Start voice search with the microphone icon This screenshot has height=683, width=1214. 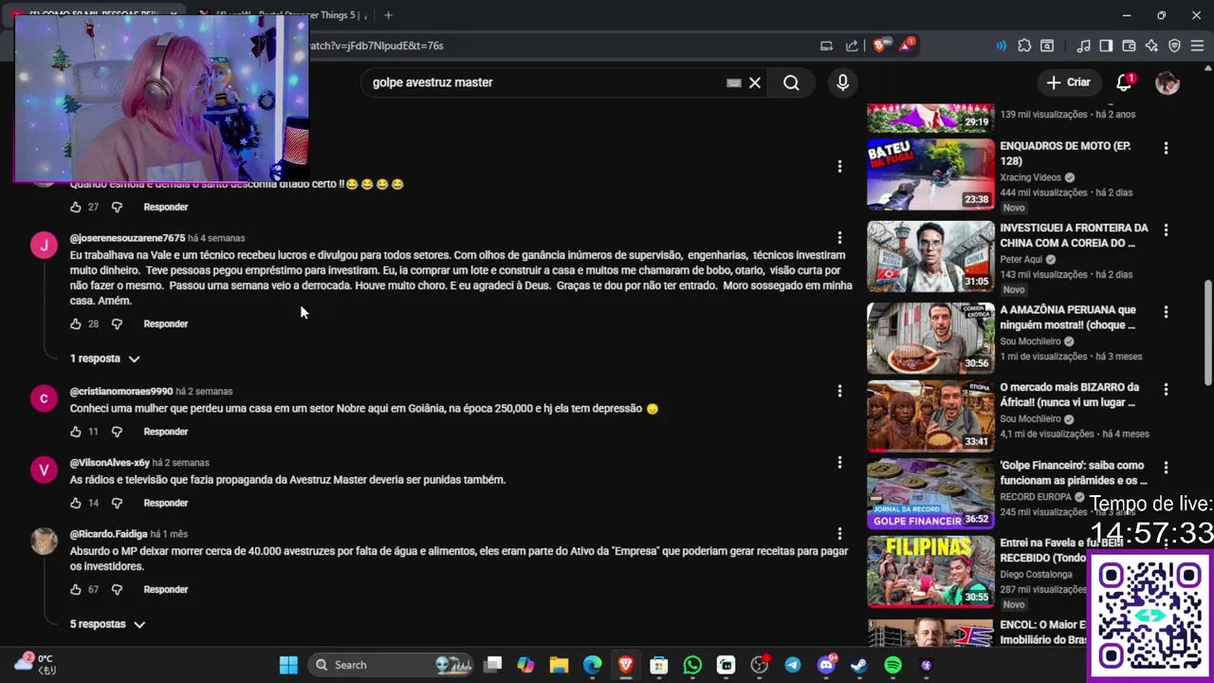point(842,83)
